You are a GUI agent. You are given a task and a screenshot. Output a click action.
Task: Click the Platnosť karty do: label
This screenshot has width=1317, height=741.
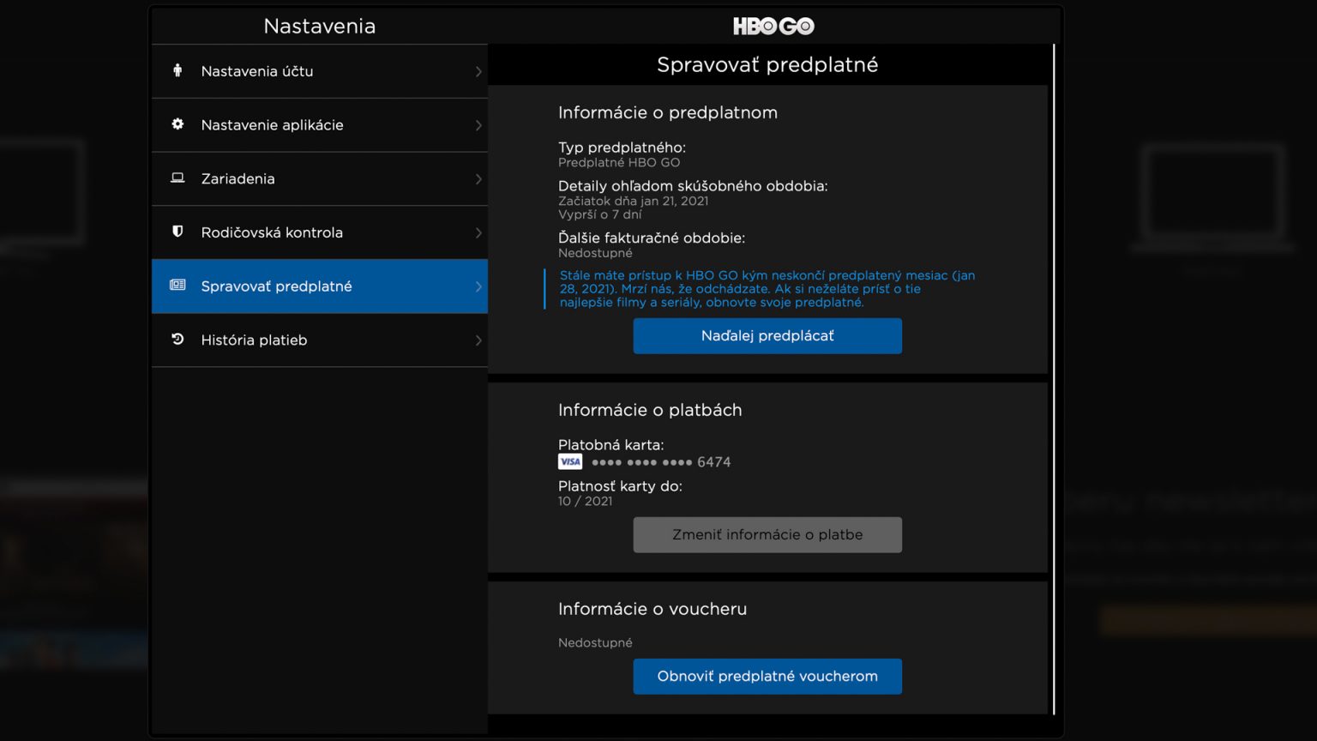coord(620,486)
